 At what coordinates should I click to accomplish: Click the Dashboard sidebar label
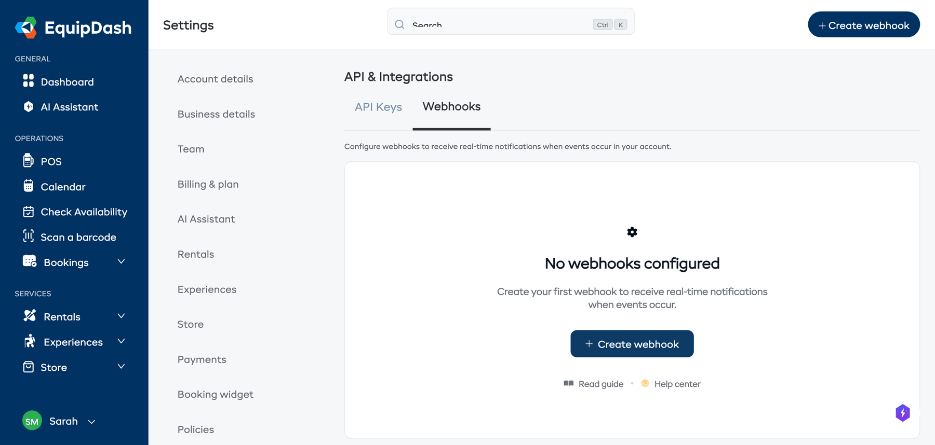[x=67, y=82]
